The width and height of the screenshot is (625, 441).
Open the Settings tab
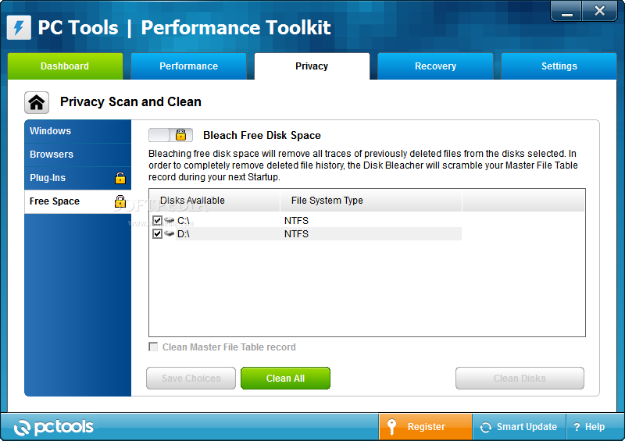pyautogui.click(x=559, y=66)
